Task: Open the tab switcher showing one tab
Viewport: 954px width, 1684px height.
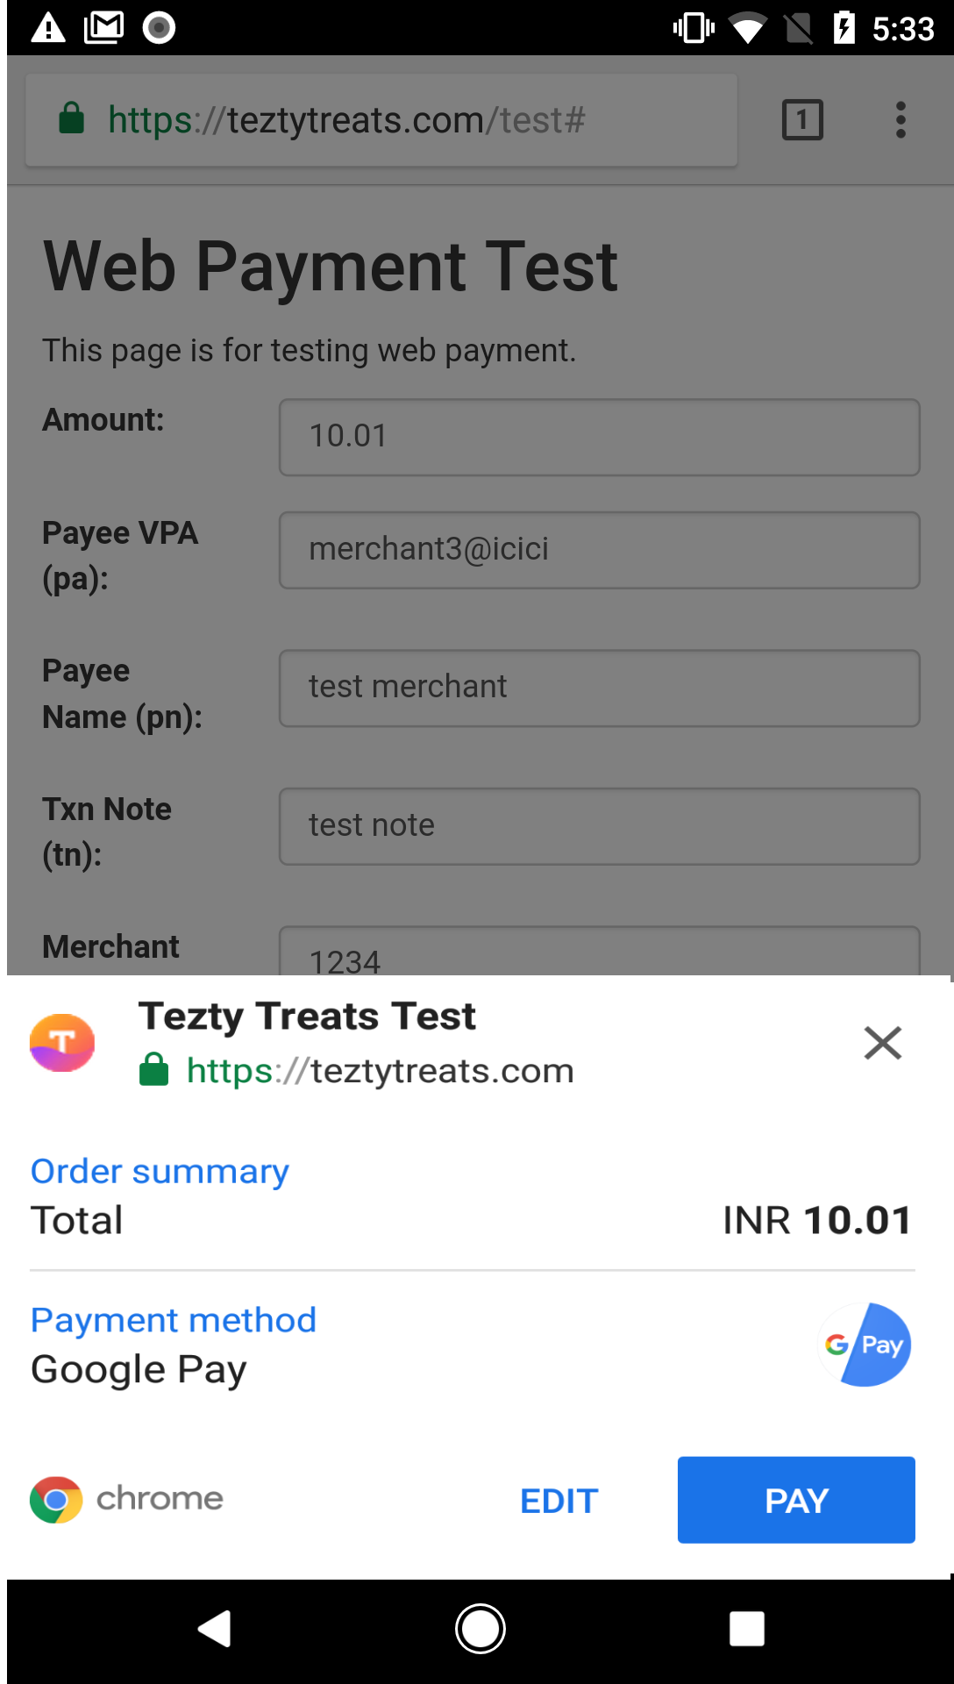Action: [x=801, y=120]
